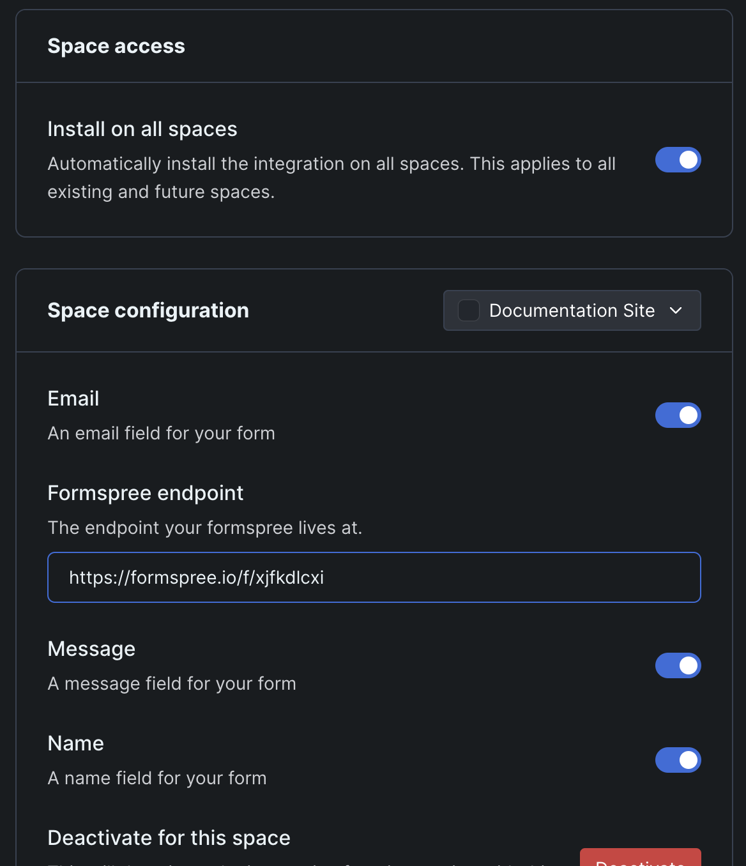Click the "Deactivate for this space" heading
746x866 pixels.
[x=169, y=837]
